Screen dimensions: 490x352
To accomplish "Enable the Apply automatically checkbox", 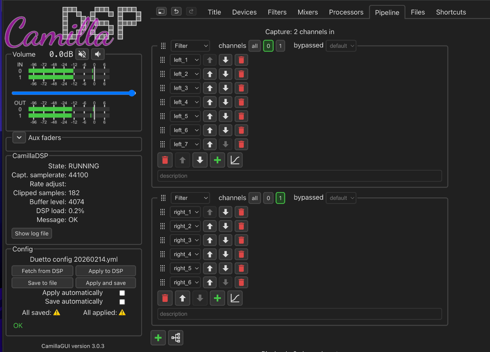I will tap(122, 293).
